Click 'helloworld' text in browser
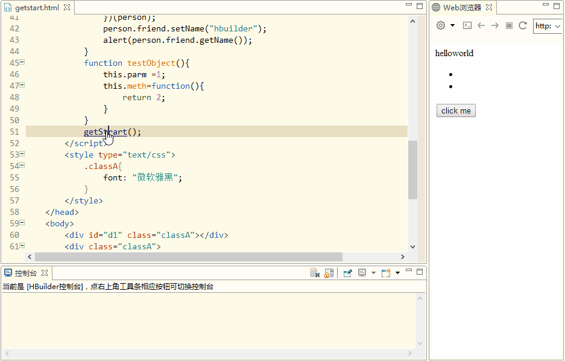Viewport: 565px width, 361px height. coord(454,53)
